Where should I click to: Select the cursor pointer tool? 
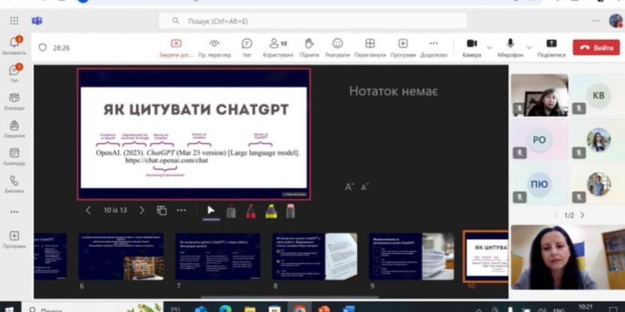pos(211,211)
